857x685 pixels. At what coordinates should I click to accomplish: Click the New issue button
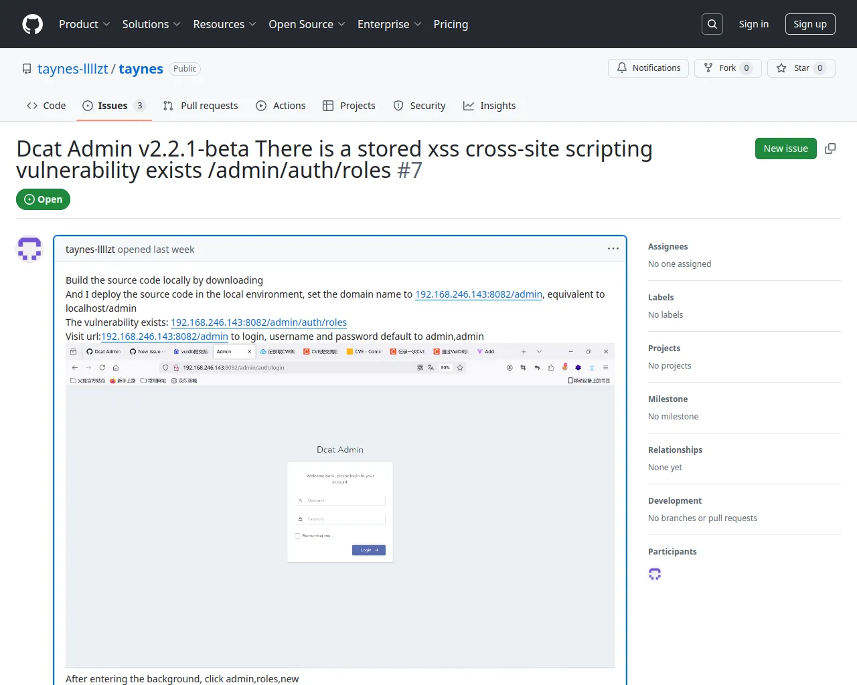coord(786,149)
